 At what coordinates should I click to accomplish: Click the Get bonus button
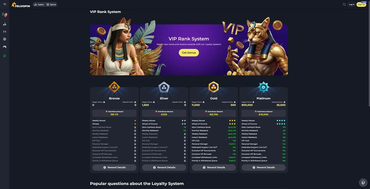[189, 53]
